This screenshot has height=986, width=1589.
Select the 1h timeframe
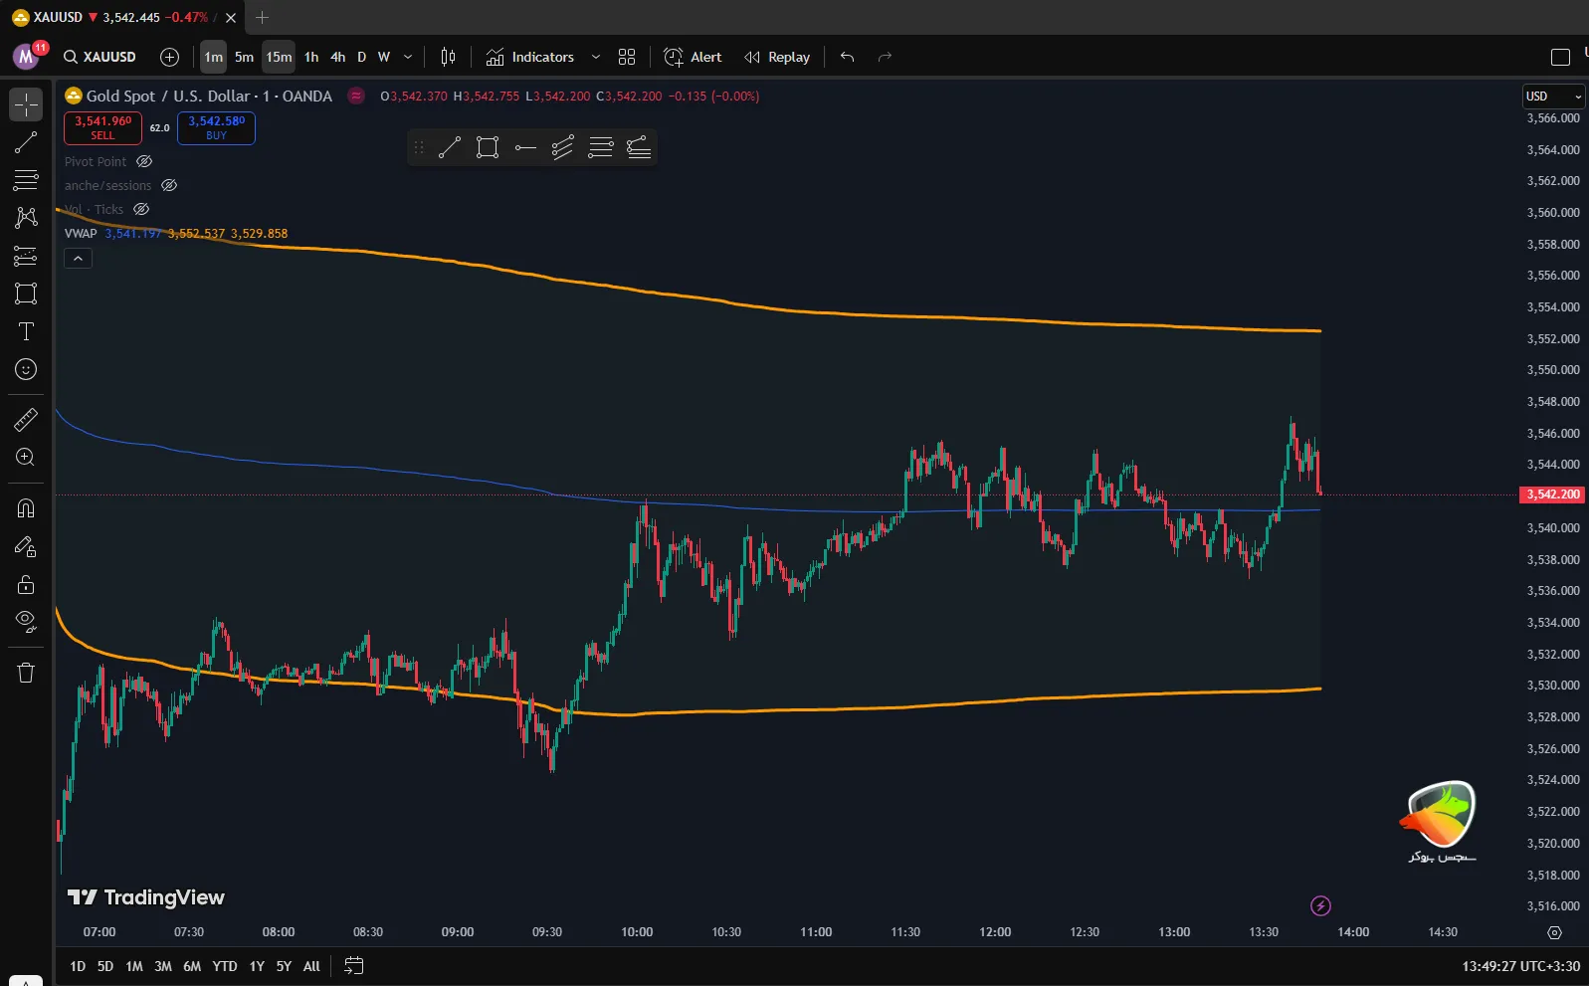coord(311,57)
